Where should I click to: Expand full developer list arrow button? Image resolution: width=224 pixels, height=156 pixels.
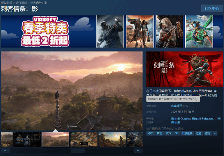[x=219, y=118]
